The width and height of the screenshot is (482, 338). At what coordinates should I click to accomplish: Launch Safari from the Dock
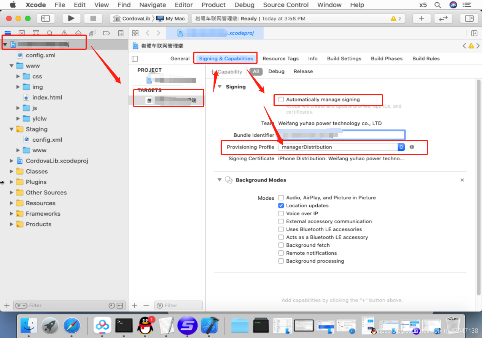tap(72, 325)
